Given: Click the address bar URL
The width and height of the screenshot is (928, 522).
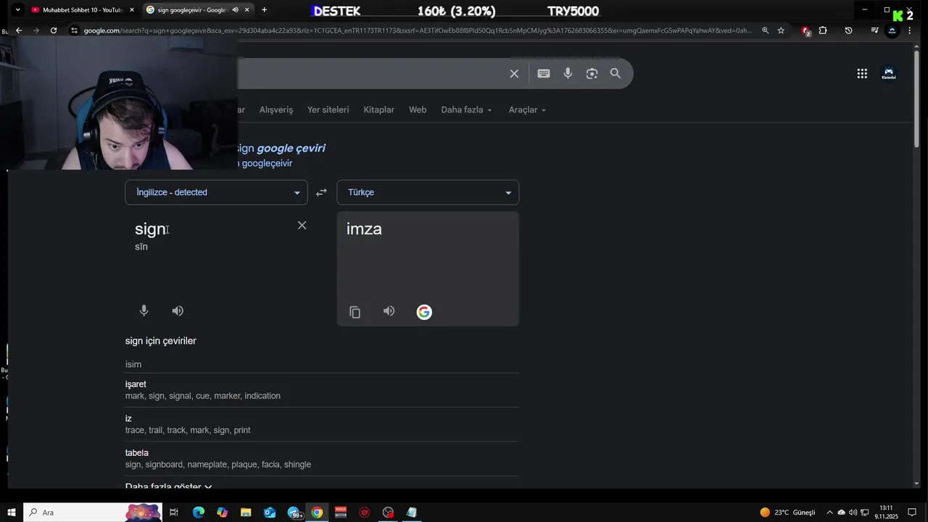Looking at the screenshot, I should [x=417, y=30].
